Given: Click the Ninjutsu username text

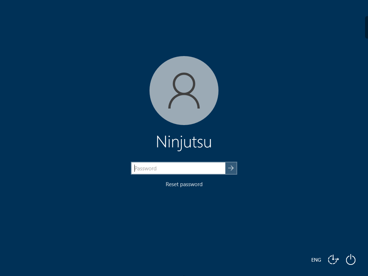Looking at the screenshot, I should 184,142.
